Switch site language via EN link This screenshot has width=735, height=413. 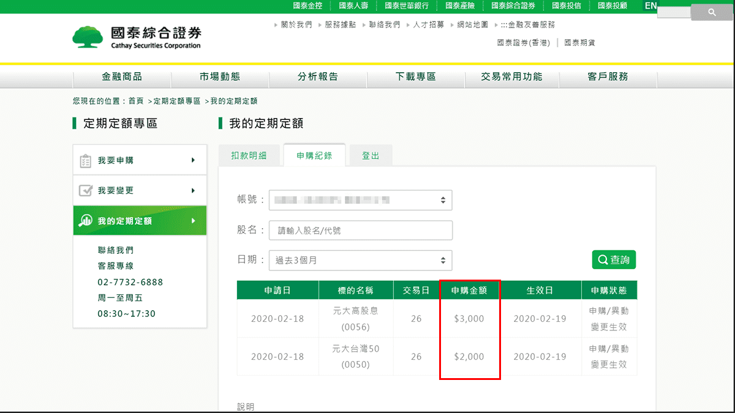(650, 5)
